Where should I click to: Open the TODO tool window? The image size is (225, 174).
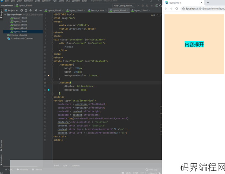9,169
